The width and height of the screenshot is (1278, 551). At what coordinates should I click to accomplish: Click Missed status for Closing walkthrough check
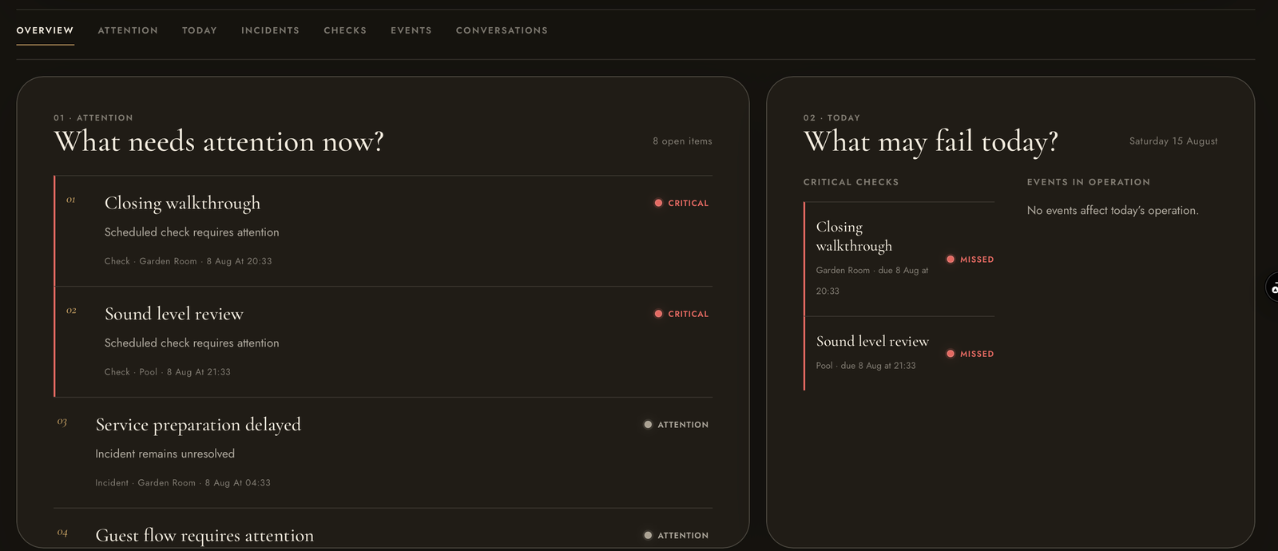[970, 260]
